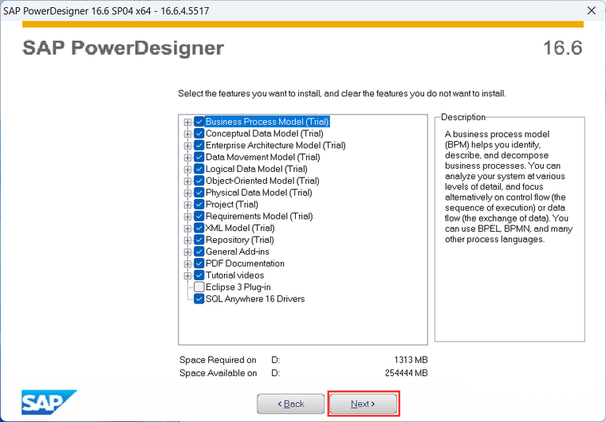
Task: Select the Requirements Model (Trial) label
Action: [259, 217]
